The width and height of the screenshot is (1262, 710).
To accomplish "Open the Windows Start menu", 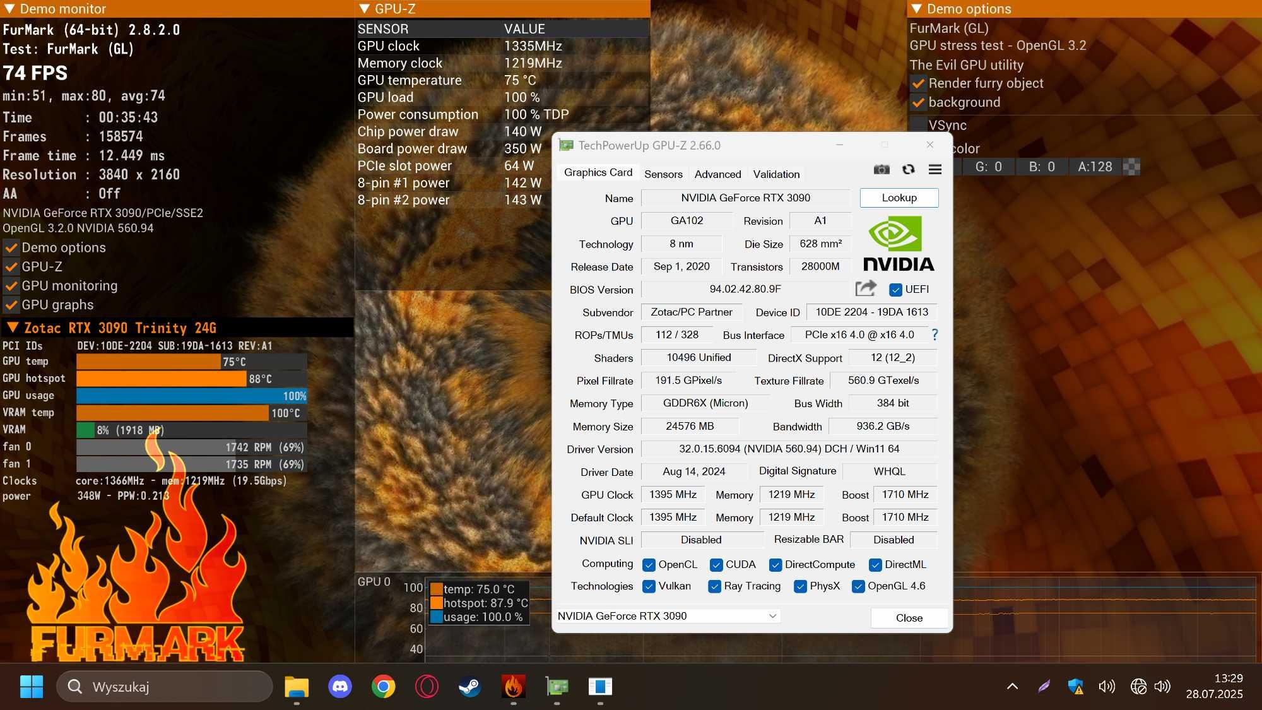I will point(32,686).
